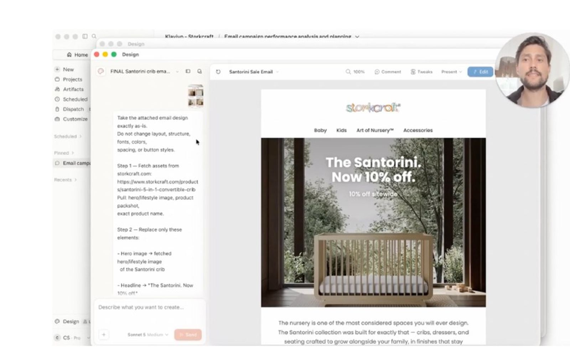Click the text Take the attached email design

152,118
